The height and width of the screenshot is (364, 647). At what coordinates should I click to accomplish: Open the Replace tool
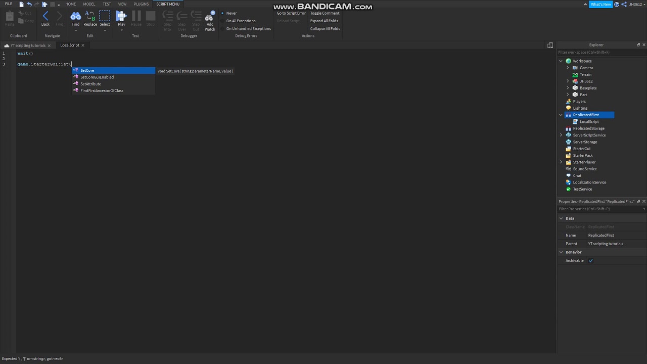tap(90, 17)
